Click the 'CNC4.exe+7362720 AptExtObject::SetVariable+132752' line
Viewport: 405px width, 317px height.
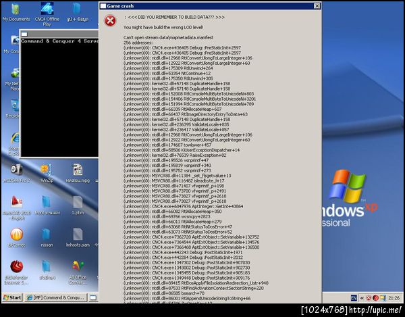tap(191, 237)
